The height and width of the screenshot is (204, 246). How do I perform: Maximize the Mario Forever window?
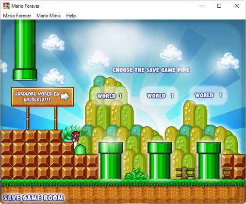[219, 6]
